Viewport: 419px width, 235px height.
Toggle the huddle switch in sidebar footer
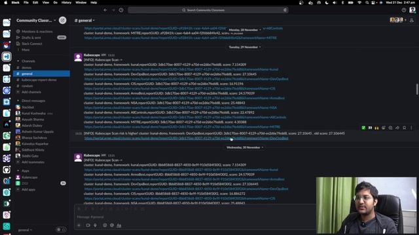[x=61, y=230]
